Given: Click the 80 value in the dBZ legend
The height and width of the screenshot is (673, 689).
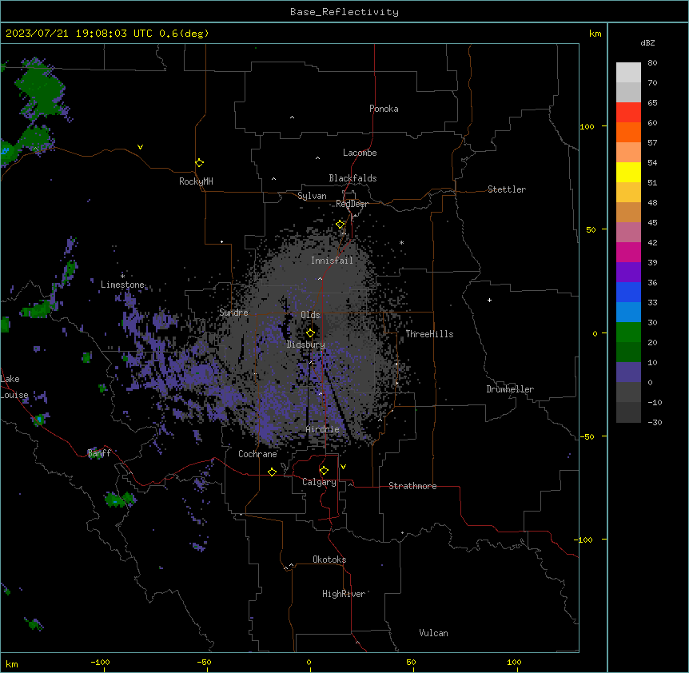Looking at the screenshot, I should [652, 63].
